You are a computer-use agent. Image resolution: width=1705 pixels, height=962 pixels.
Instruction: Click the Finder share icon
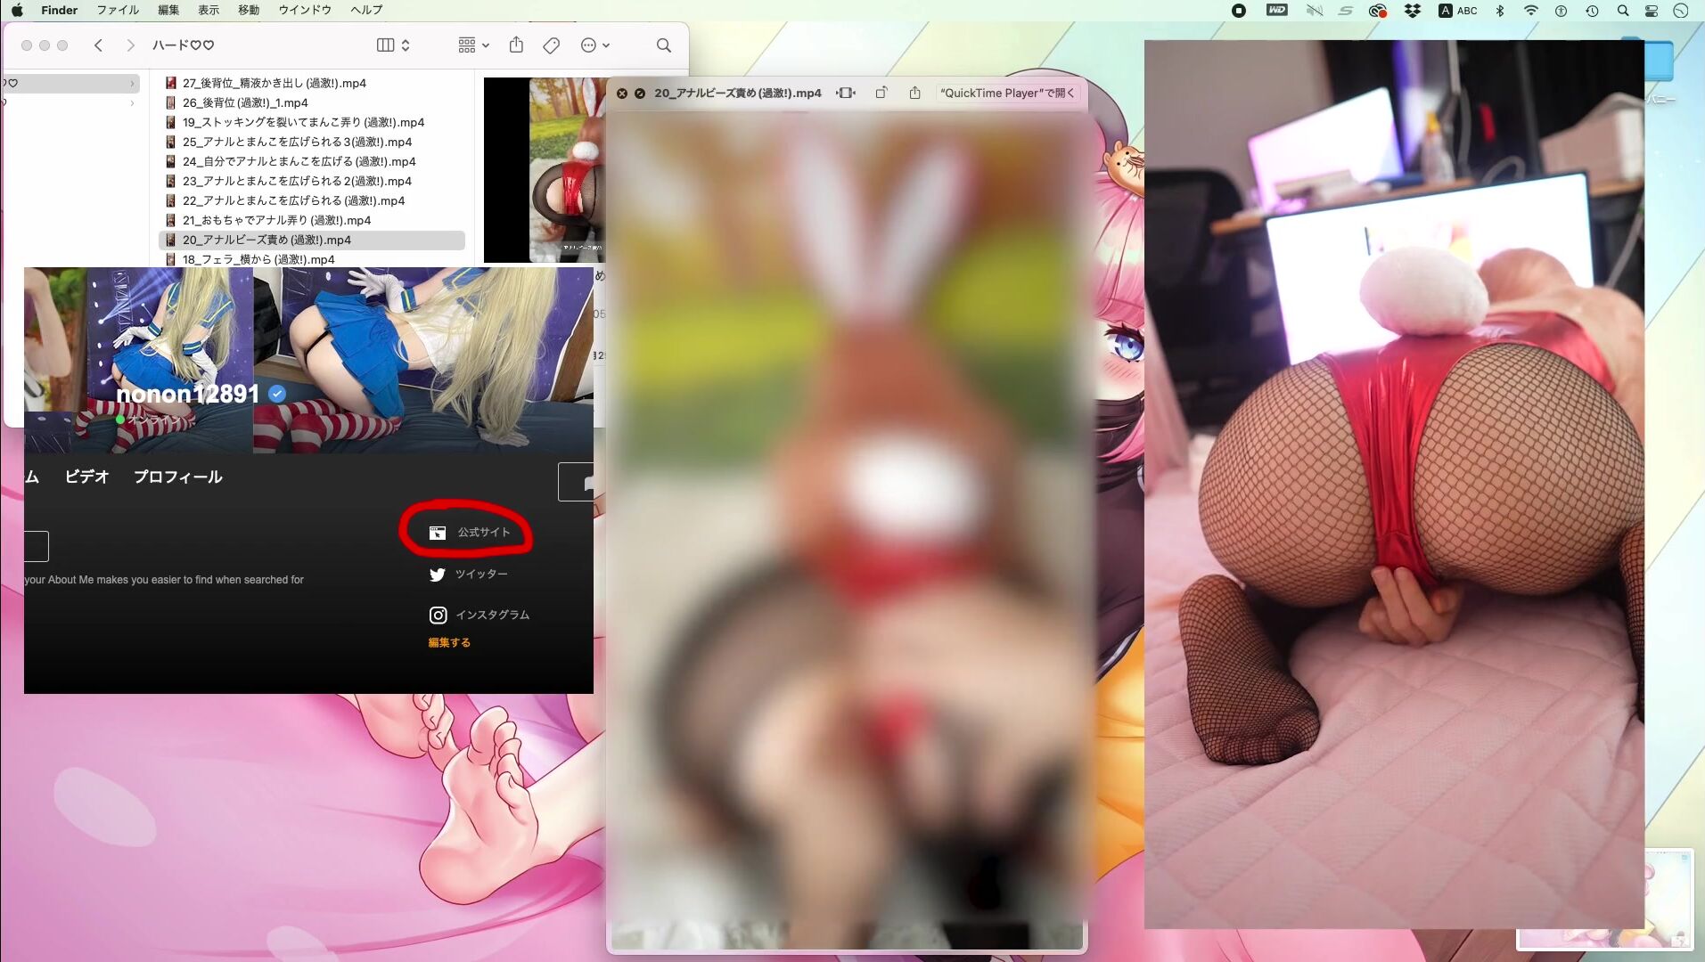[x=516, y=45]
